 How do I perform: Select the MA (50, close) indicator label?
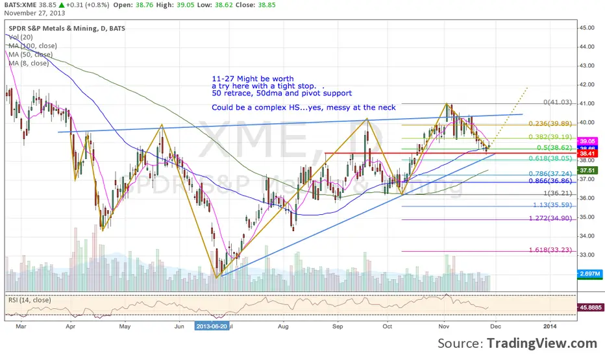coord(31,55)
